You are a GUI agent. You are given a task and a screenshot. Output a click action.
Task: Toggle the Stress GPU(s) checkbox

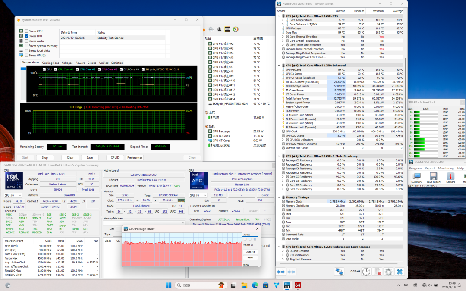pos(27,56)
